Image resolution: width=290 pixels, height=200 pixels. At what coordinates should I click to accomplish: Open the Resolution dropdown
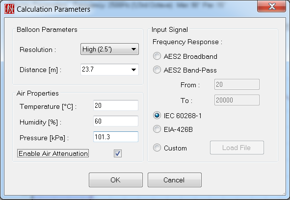point(109,49)
